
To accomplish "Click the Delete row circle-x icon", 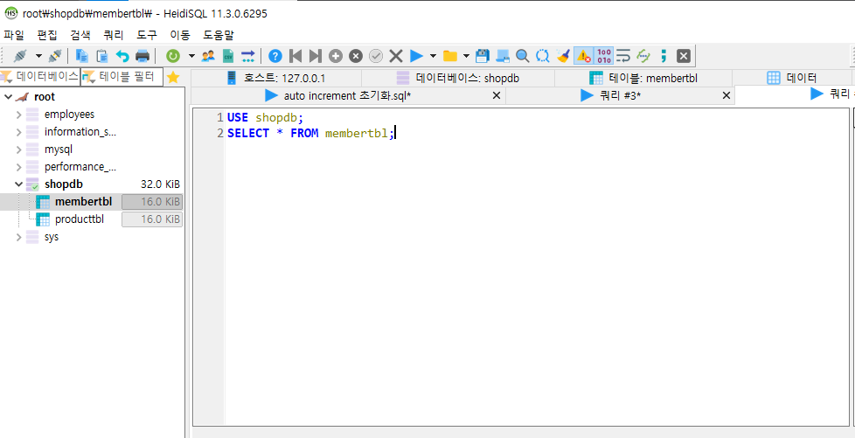I will click(x=356, y=56).
